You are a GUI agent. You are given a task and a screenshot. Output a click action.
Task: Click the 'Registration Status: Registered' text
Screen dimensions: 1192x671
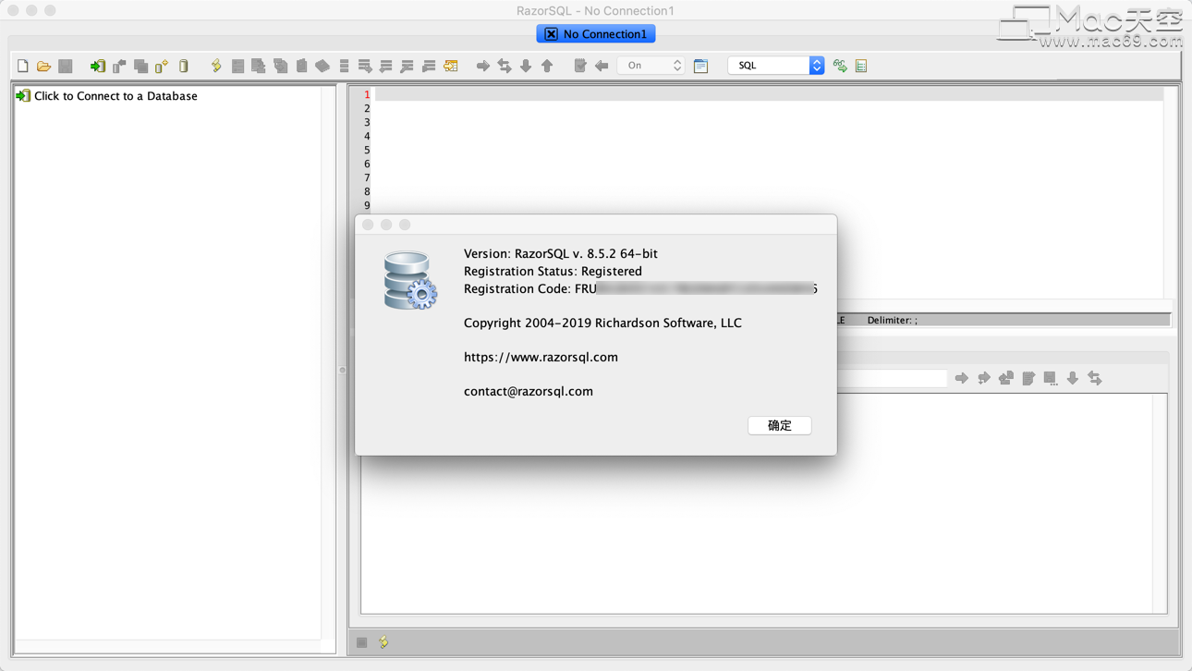tap(553, 271)
